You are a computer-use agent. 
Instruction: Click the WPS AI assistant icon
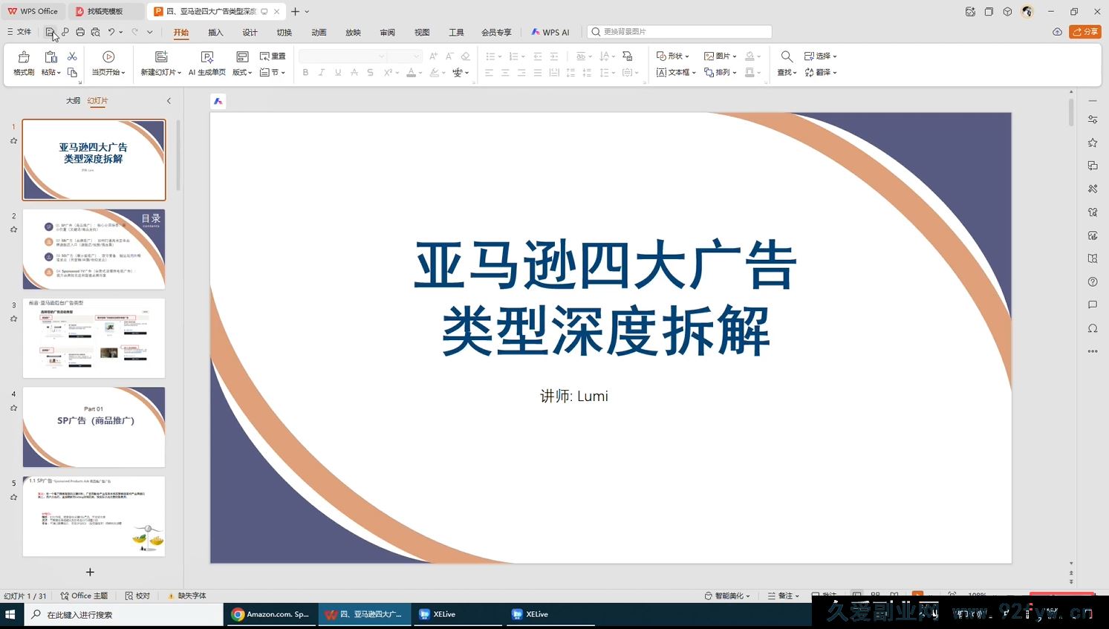[x=550, y=32]
